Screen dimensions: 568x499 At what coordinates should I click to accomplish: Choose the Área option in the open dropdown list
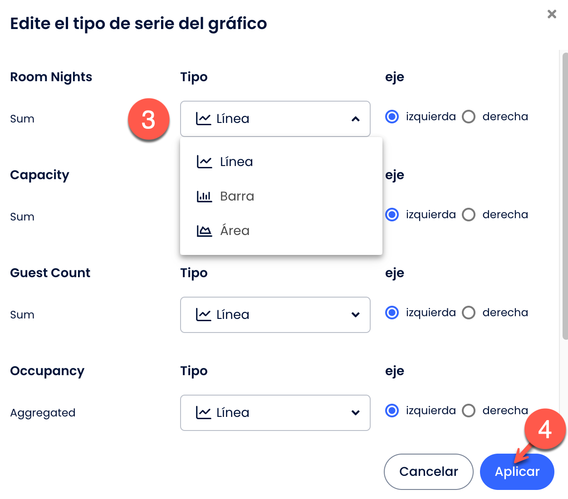281,230
